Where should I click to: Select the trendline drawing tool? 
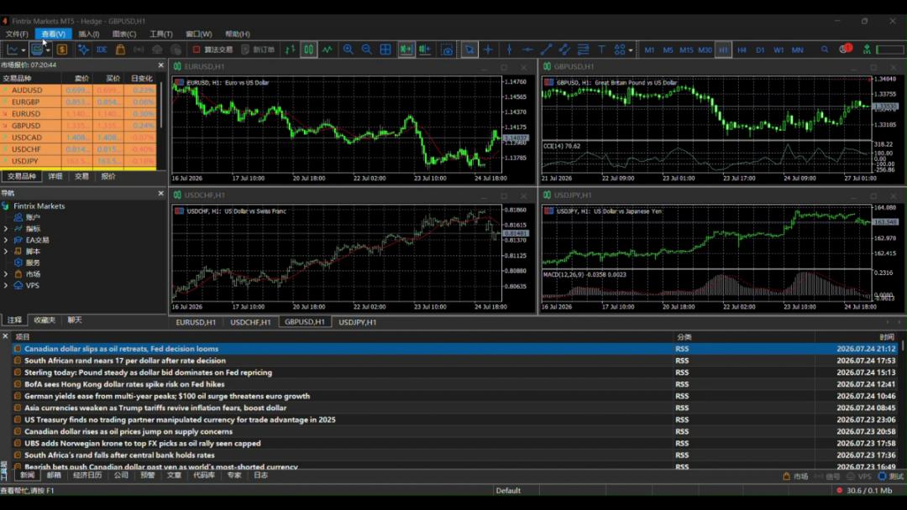coord(546,49)
